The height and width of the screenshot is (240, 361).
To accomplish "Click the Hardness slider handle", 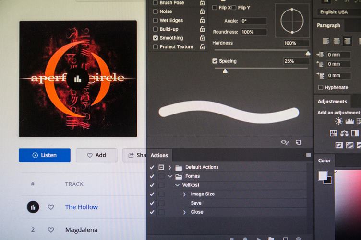I will (x=308, y=54).
